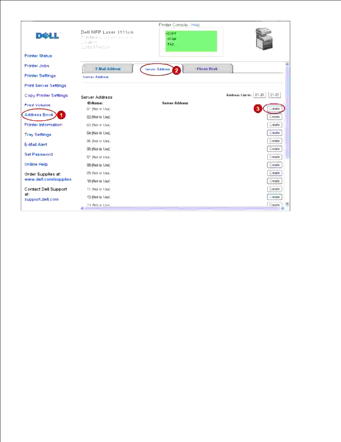The image size is (341, 442).
Task: Go to Print Server Settings
Action: [x=45, y=86]
